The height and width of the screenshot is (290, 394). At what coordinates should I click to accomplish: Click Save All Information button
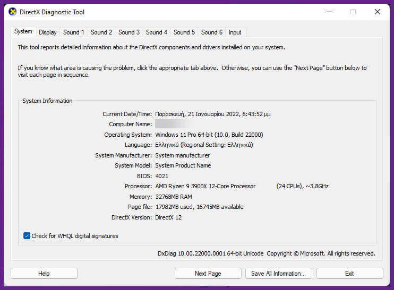(278, 273)
